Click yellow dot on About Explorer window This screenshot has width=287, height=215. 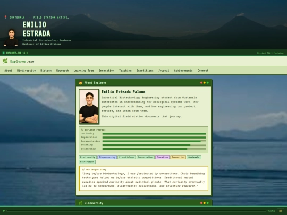[x=205, y=83]
